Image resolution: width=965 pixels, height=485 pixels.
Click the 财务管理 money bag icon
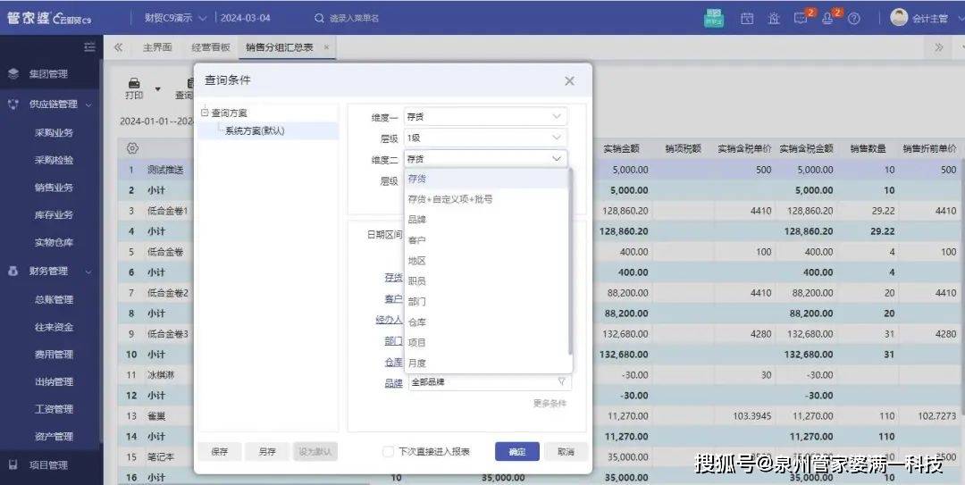coord(13,271)
